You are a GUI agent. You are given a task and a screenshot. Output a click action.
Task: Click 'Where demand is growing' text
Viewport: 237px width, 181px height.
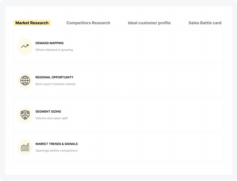[54, 50]
